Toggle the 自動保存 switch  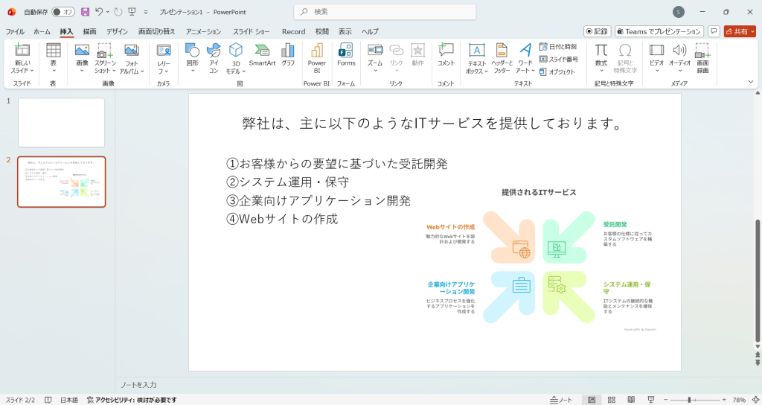(x=63, y=12)
